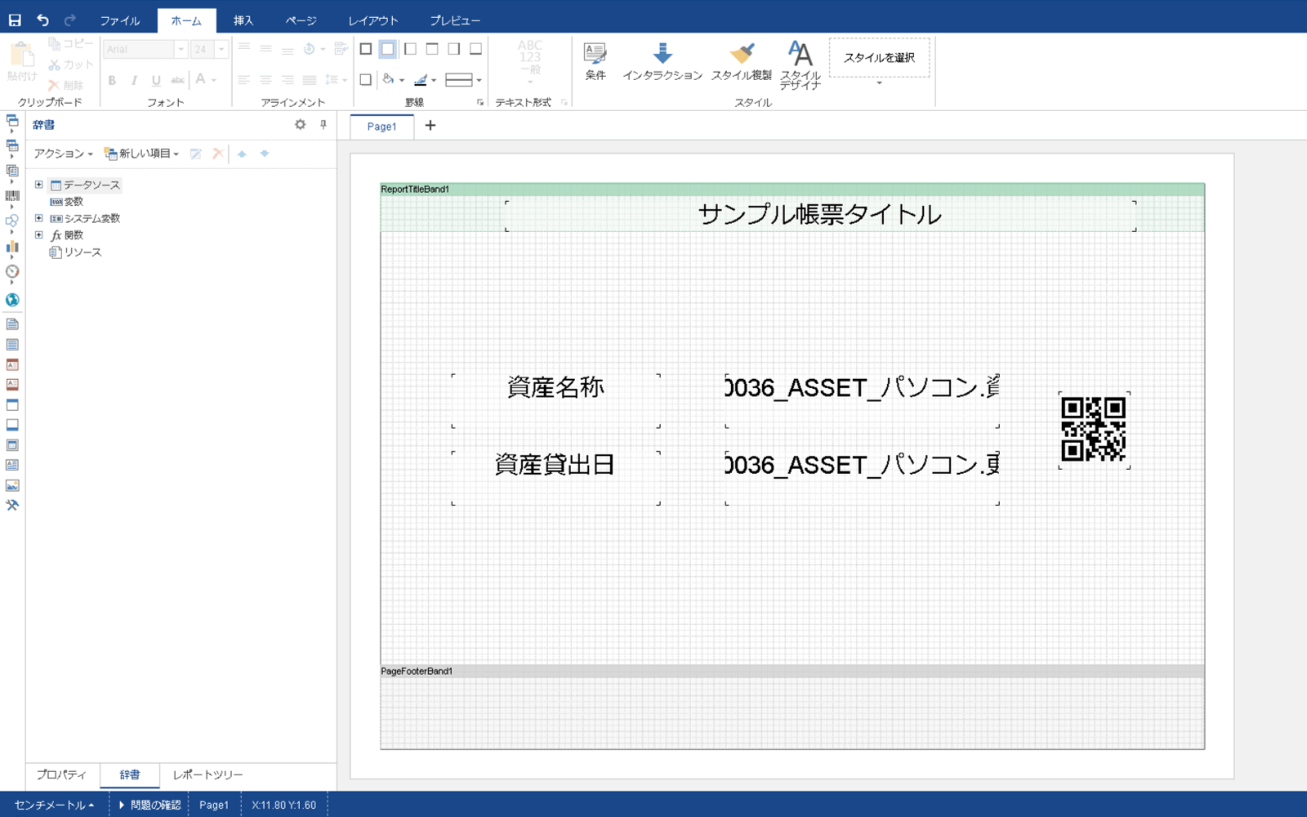This screenshot has height=817, width=1307.
Task: Open the border line style dropdown
Action: (x=463, y=80)
